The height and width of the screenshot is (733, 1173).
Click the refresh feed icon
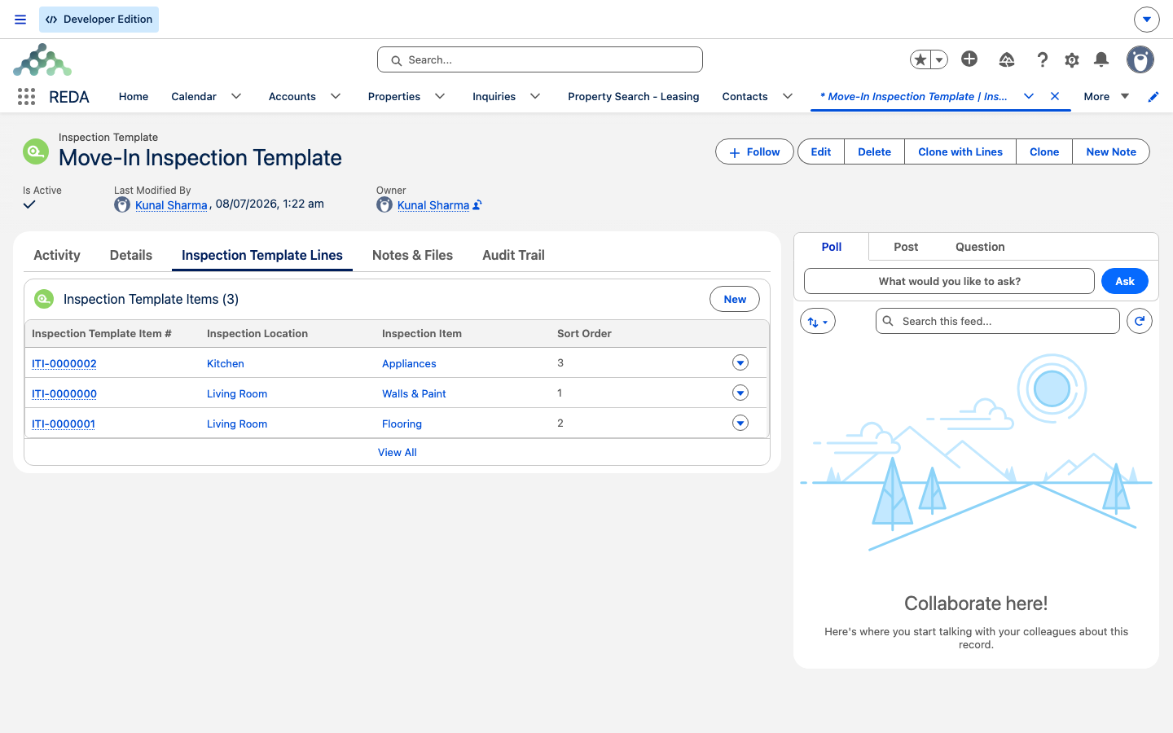click(1140, 321)
